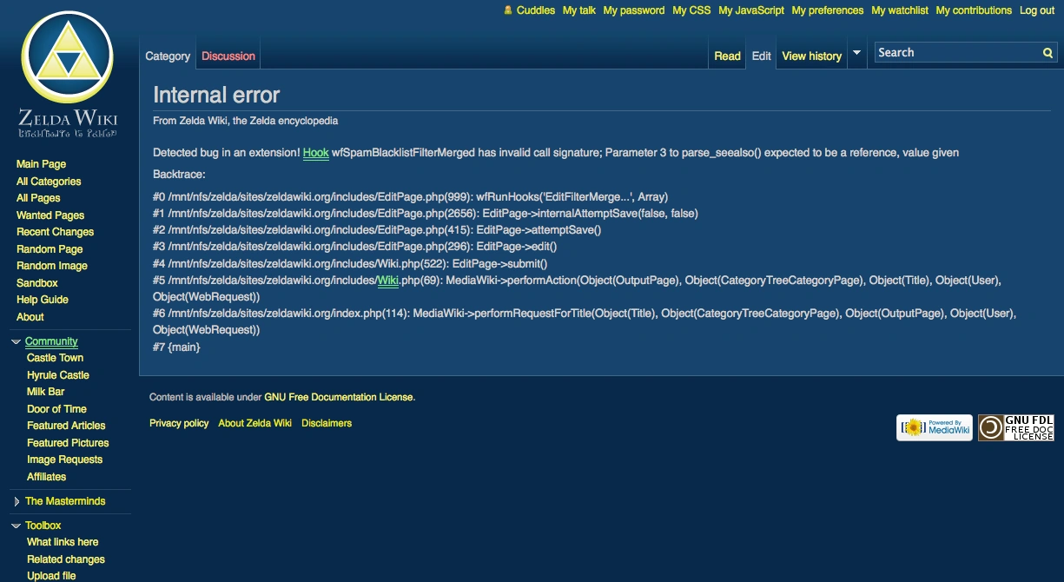Go to Random Image page
Image resolution: width=1064 pixels, height=582 pixels.
tap(52, 266)
